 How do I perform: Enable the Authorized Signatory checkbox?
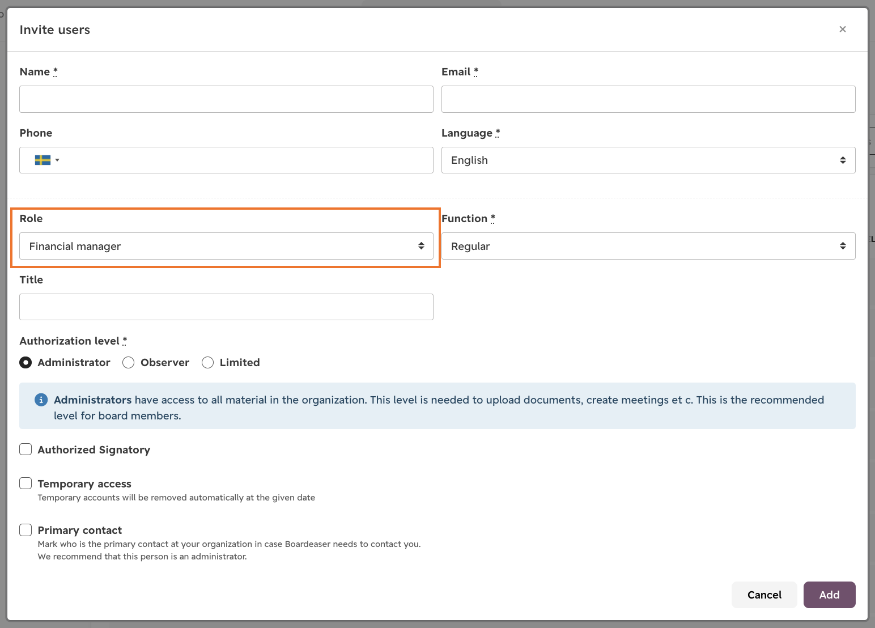coord(26,449)
